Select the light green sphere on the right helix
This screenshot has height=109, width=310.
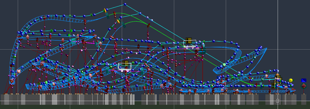pyautogui.click(x=224, y=64)
